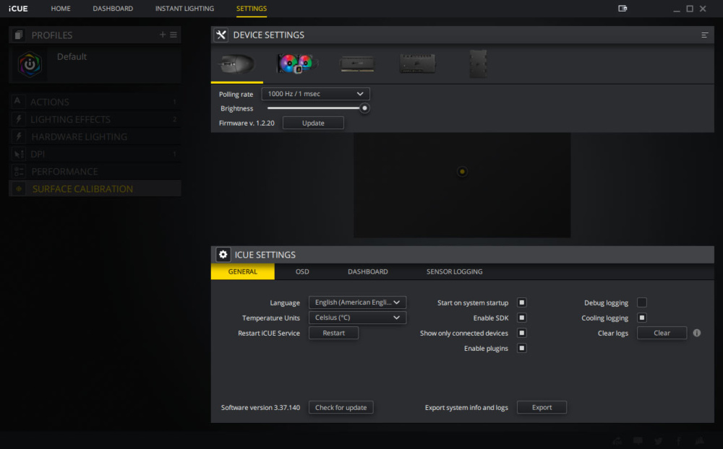Select the RAM memory module device
The height and width of the screenshot is (449, 723).
(357, 64)
